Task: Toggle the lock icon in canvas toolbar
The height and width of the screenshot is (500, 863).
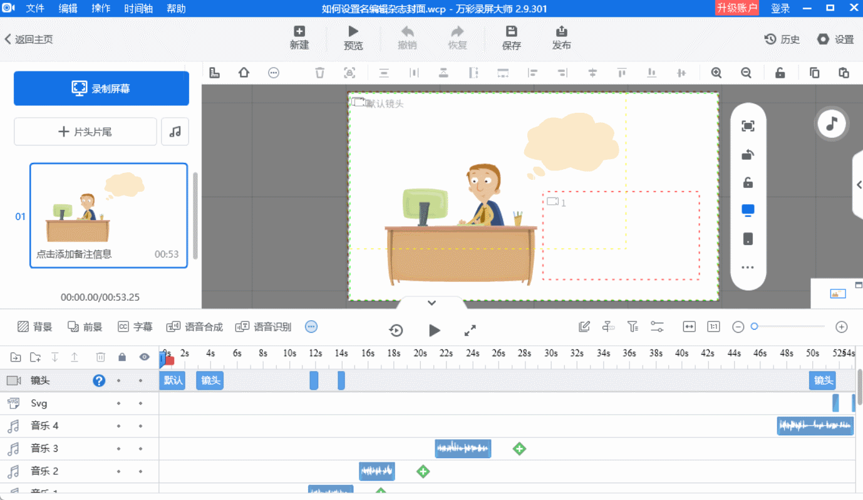Action: (x=780, y=73)
